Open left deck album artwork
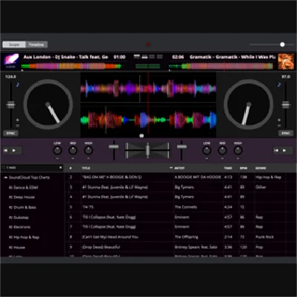Image resolution: width=297 pixels, height=297 pixels. [x=11, y=61]
